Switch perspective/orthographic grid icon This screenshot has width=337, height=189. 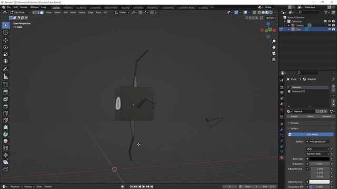[274, 59]
